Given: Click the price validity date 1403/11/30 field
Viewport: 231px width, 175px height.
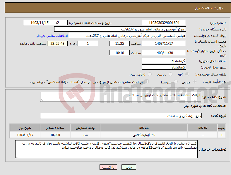Looking at the screenshot, I should (164, 53).
